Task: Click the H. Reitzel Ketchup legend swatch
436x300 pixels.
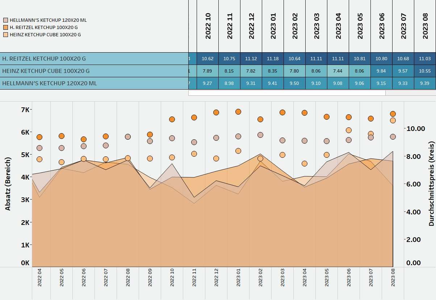Action: [6, 28]
